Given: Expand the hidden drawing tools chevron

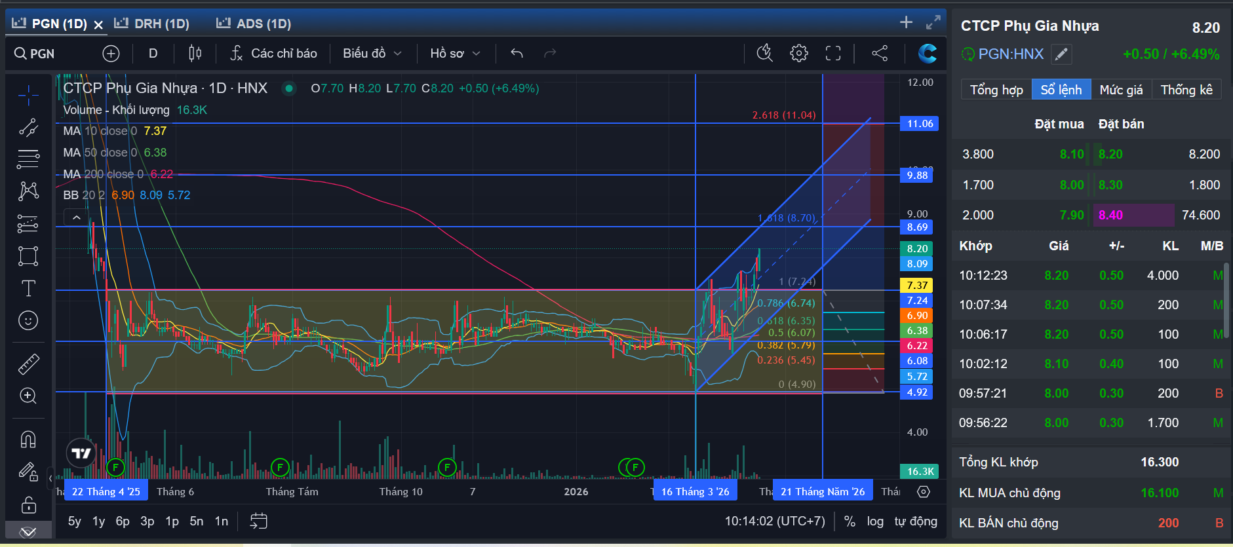Looking at the screenshot, I should click(x=28, y=532).
